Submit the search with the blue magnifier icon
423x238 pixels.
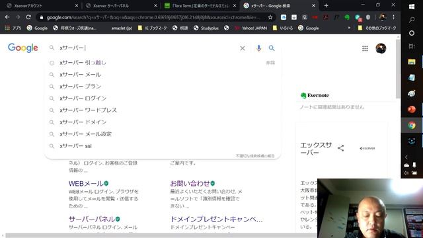pos(272,48)
